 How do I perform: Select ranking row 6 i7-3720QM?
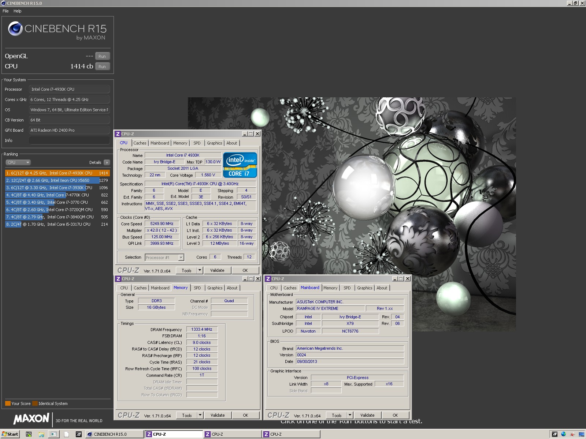(x=57, y=210)
